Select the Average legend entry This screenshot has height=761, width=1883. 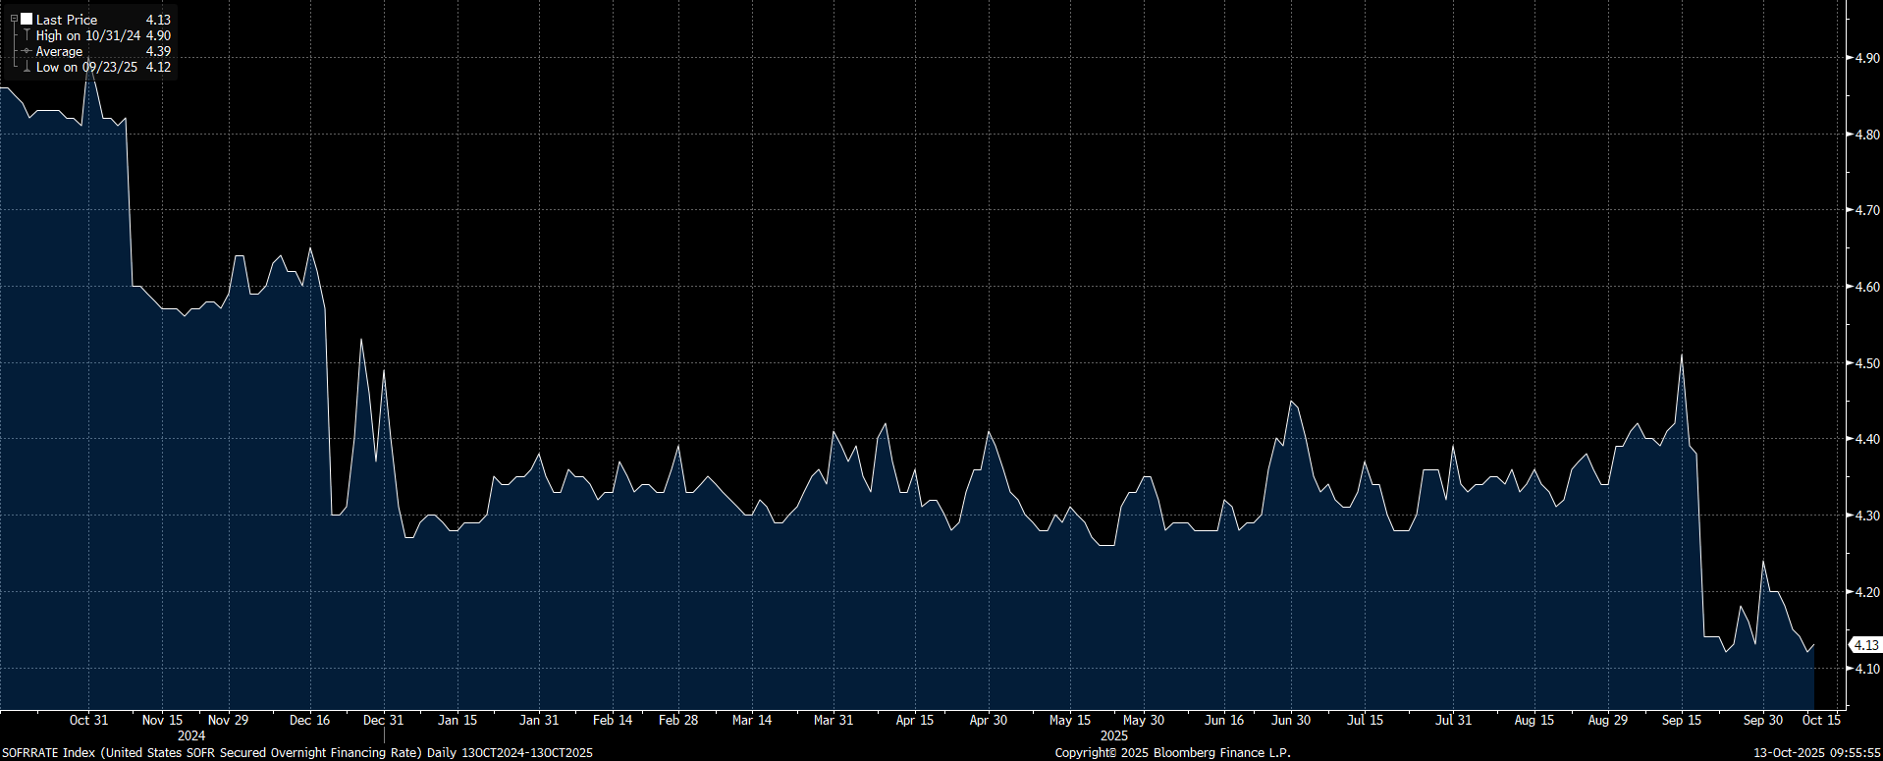60,51
